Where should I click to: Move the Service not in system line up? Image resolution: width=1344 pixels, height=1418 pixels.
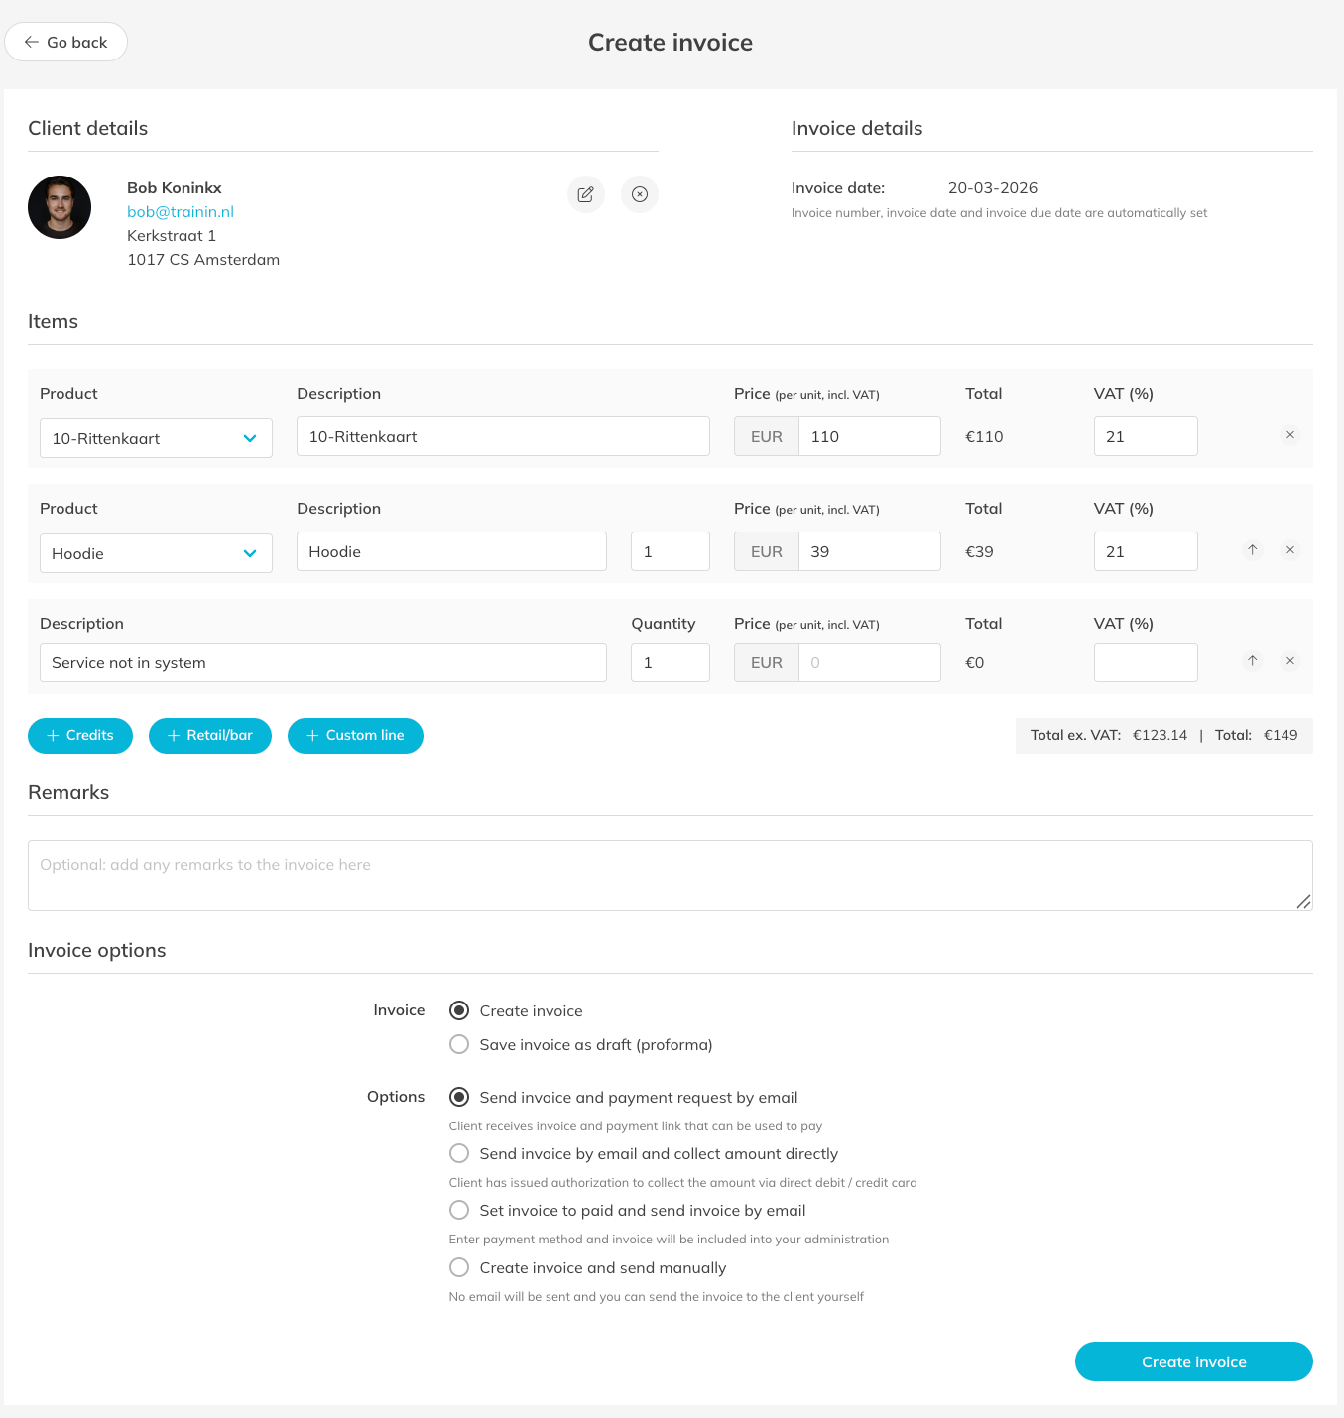click(1253, 661)
